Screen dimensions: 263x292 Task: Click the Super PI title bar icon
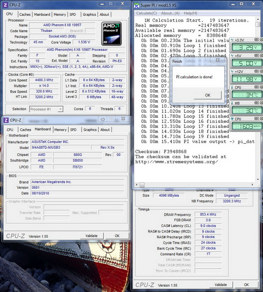pyautogui.click(x=137, y=5)
